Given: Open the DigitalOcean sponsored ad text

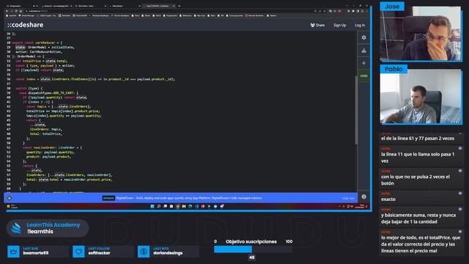Looking at the screenshot, I should (x=189, y=198).
